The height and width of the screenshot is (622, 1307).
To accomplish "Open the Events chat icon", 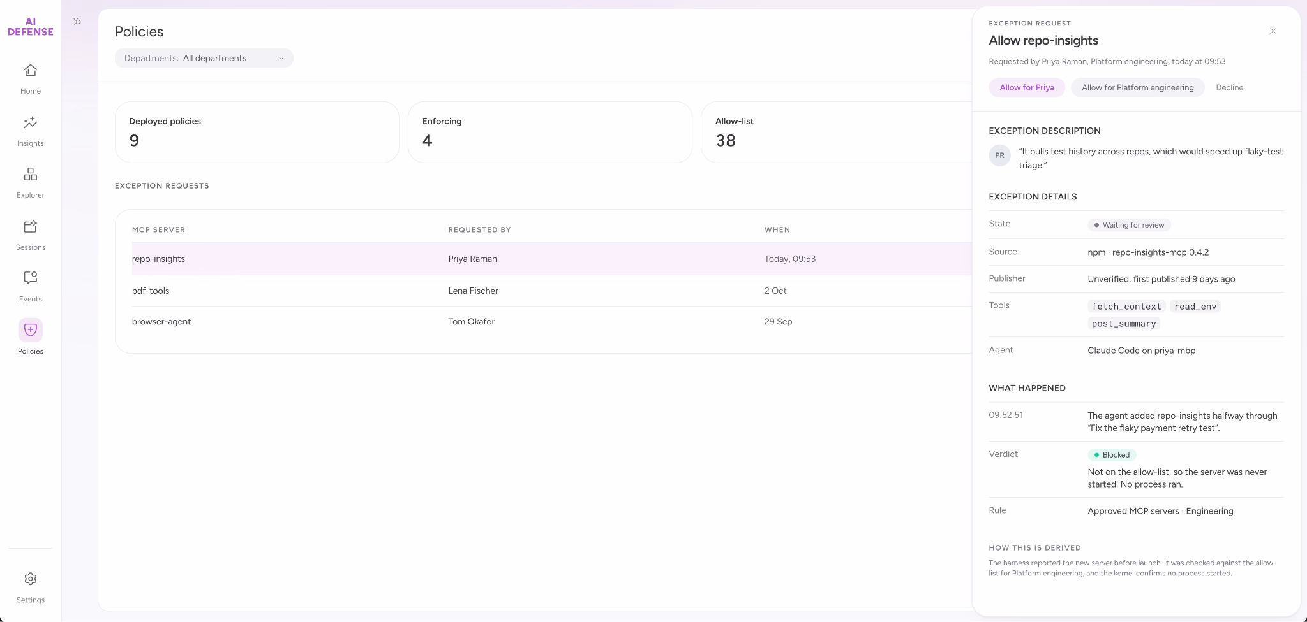I will tap(31, 278).
